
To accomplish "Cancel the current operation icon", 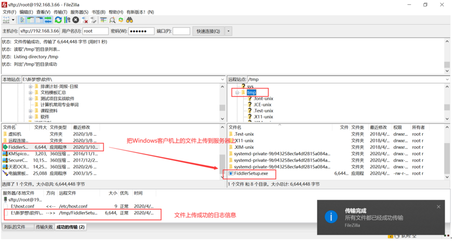I will (75, 20).
